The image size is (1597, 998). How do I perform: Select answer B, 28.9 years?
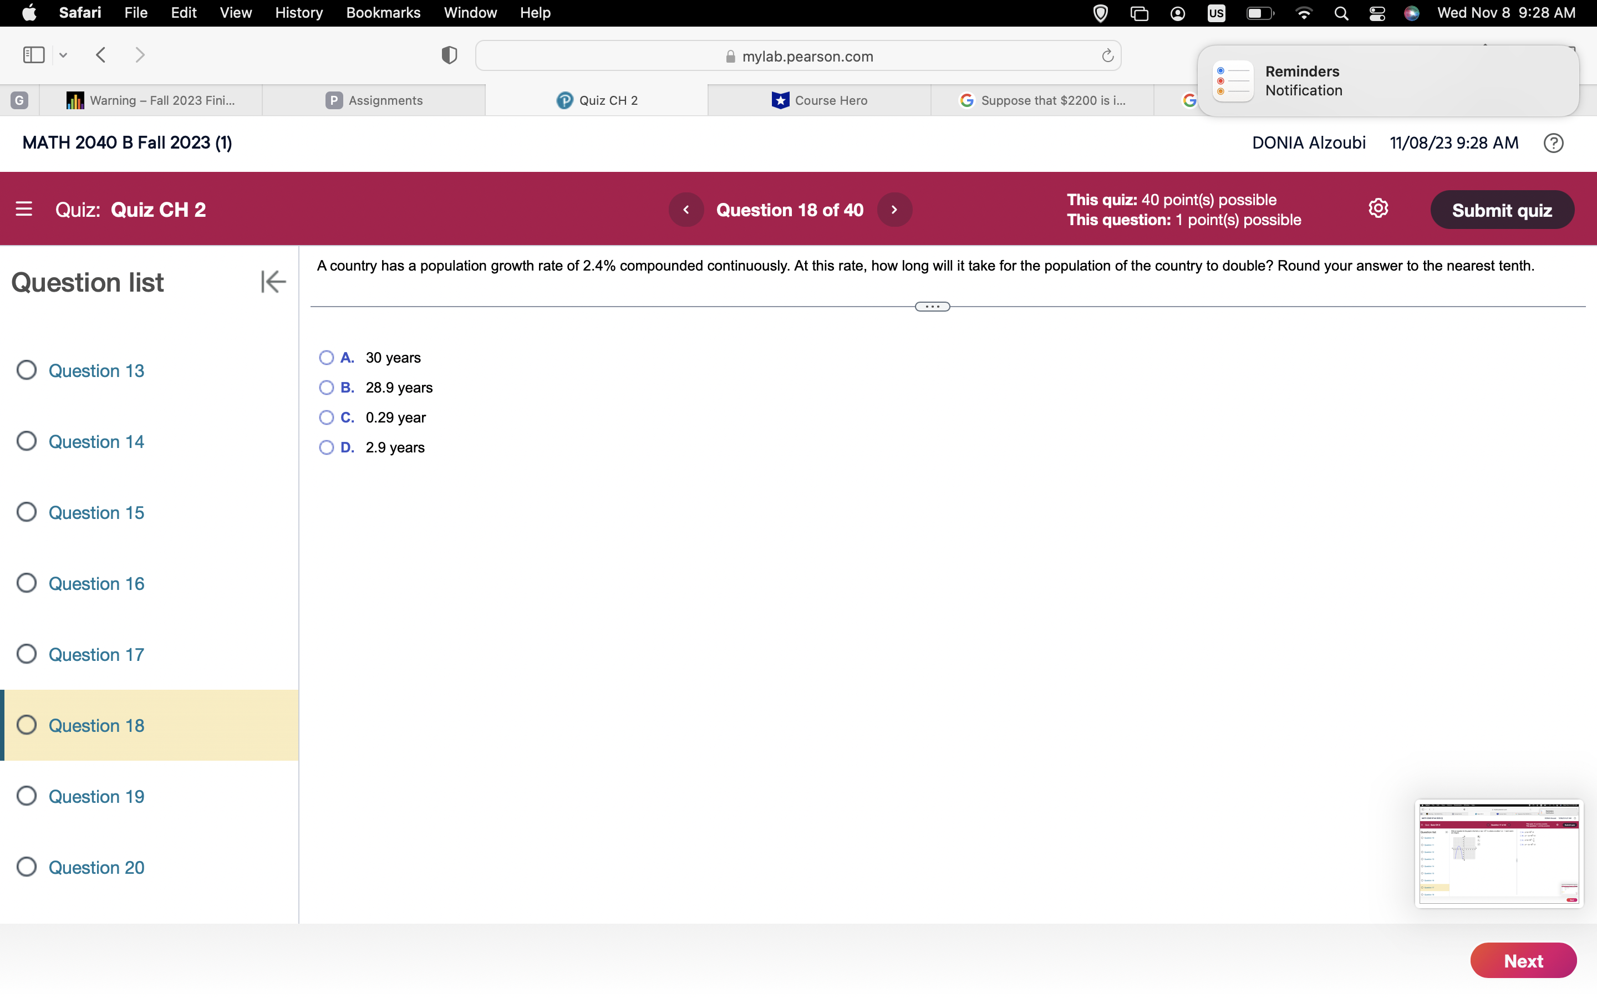(x=327, y=388)
